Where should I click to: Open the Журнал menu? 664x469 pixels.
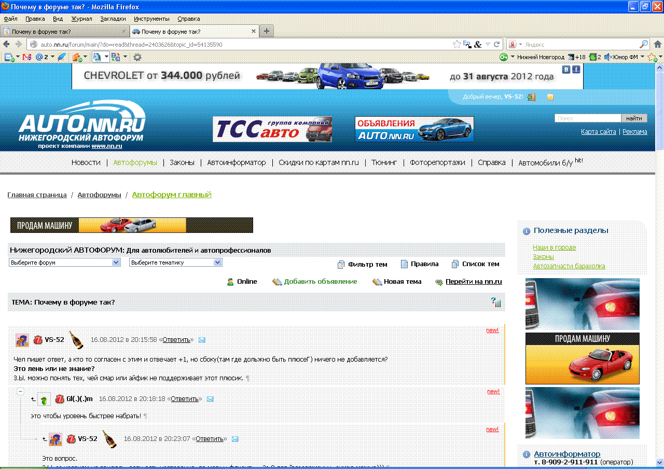(81, 19)
